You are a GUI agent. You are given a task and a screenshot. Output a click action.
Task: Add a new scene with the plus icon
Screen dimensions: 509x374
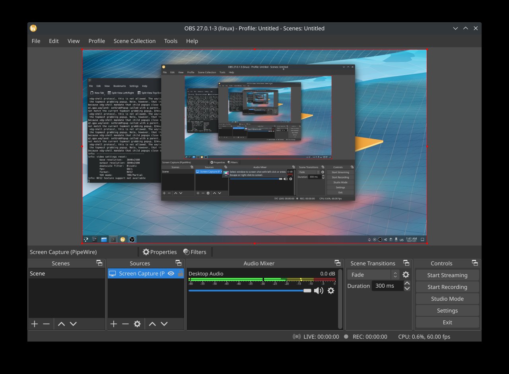35,324
